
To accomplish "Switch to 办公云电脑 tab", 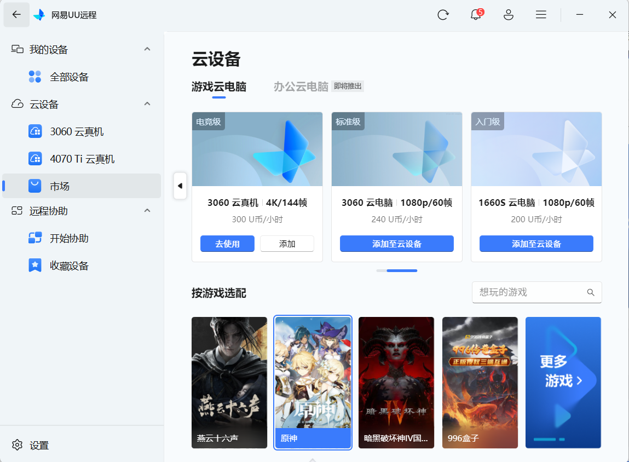I will pyautogui.click(x=301, y=86).
